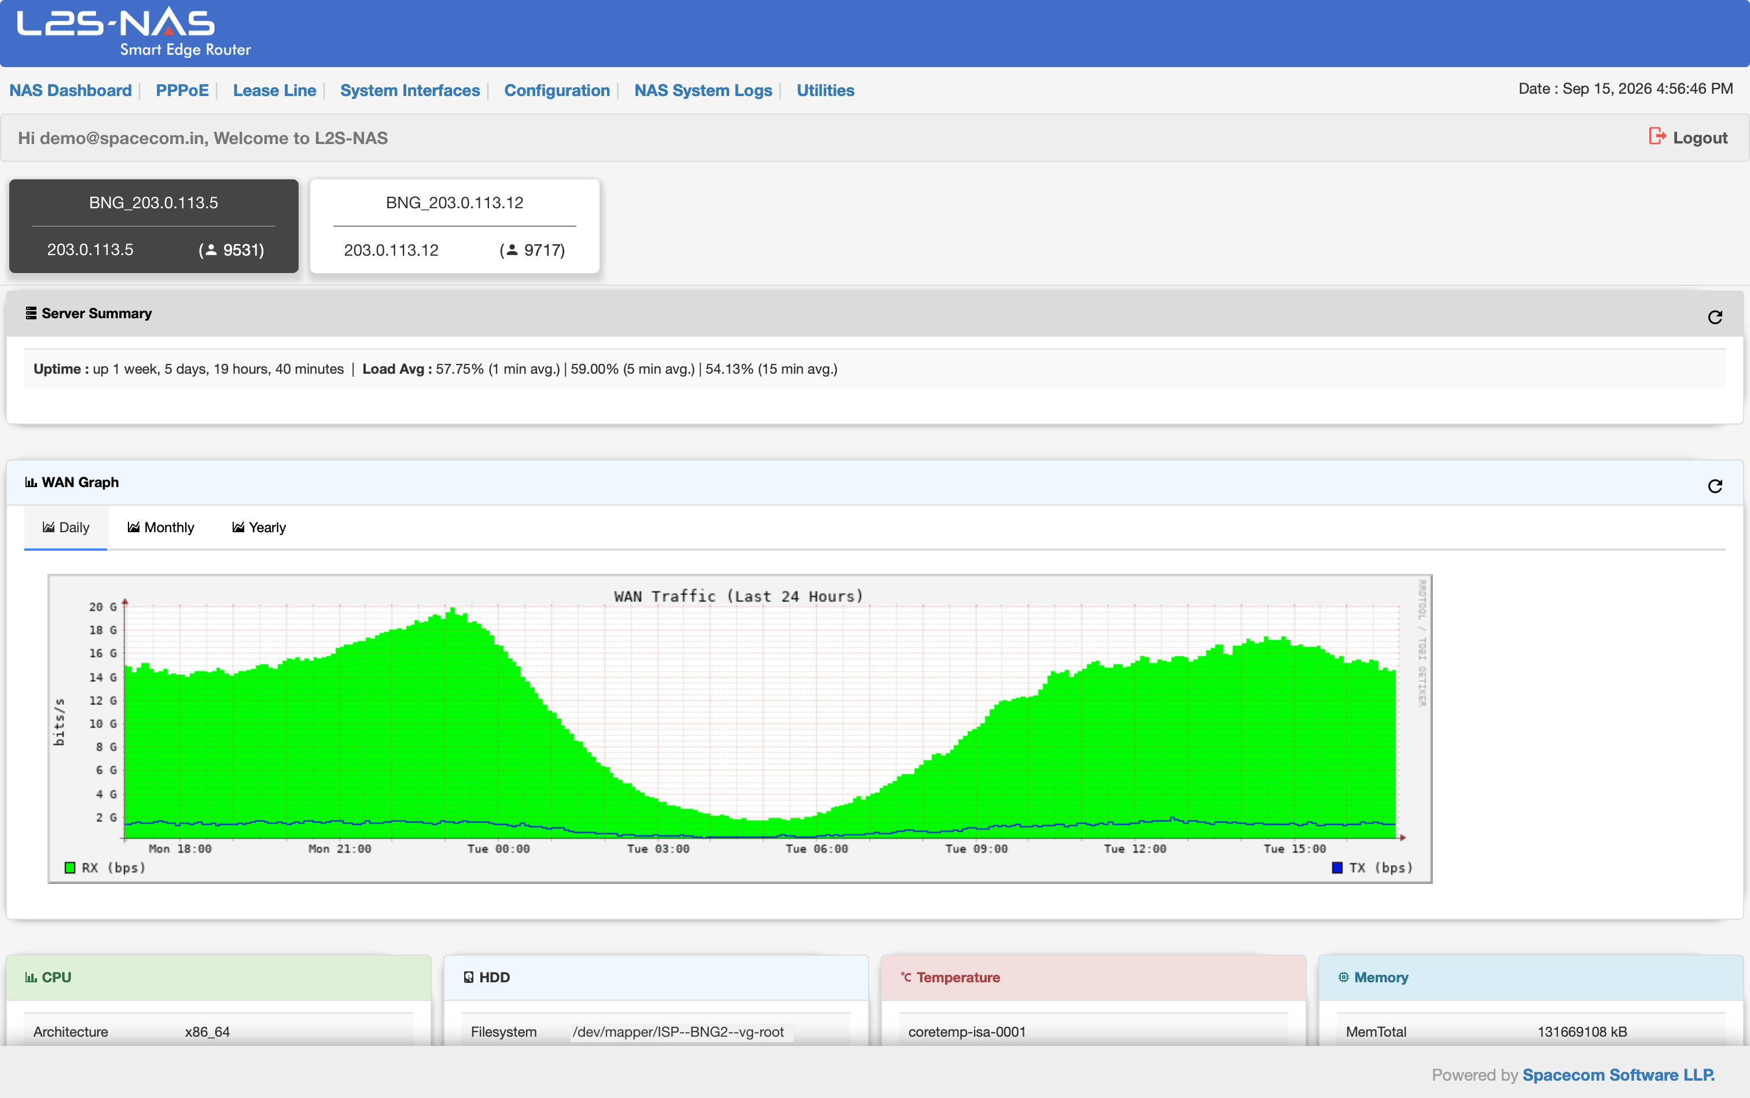Screen dimensions: 1750x1098
Task: Select the Daily graph tab
Action: [65, 527]
